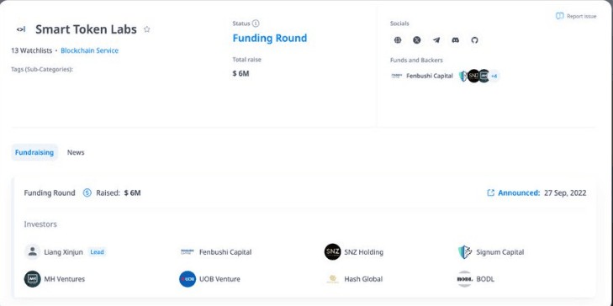Click the Smart Token Labs logo icon
613x306 pixels.
tap(21, 29)
